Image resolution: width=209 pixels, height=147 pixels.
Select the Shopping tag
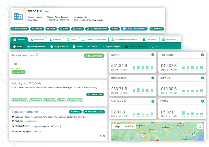pyautogui.click(x=35, y=100)
